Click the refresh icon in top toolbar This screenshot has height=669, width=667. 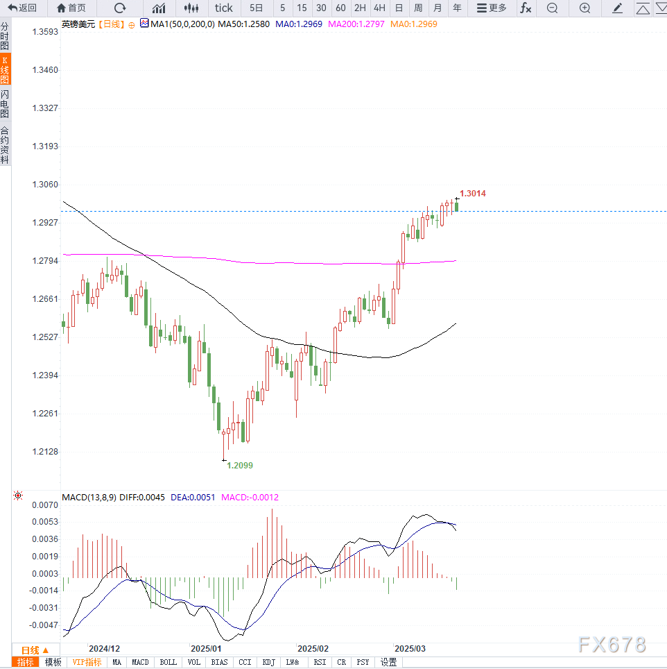point(120,8)
